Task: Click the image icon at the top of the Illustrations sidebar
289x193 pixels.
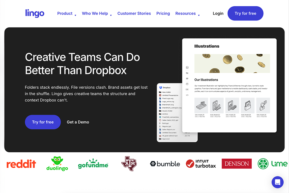Action: click(187, 68)
